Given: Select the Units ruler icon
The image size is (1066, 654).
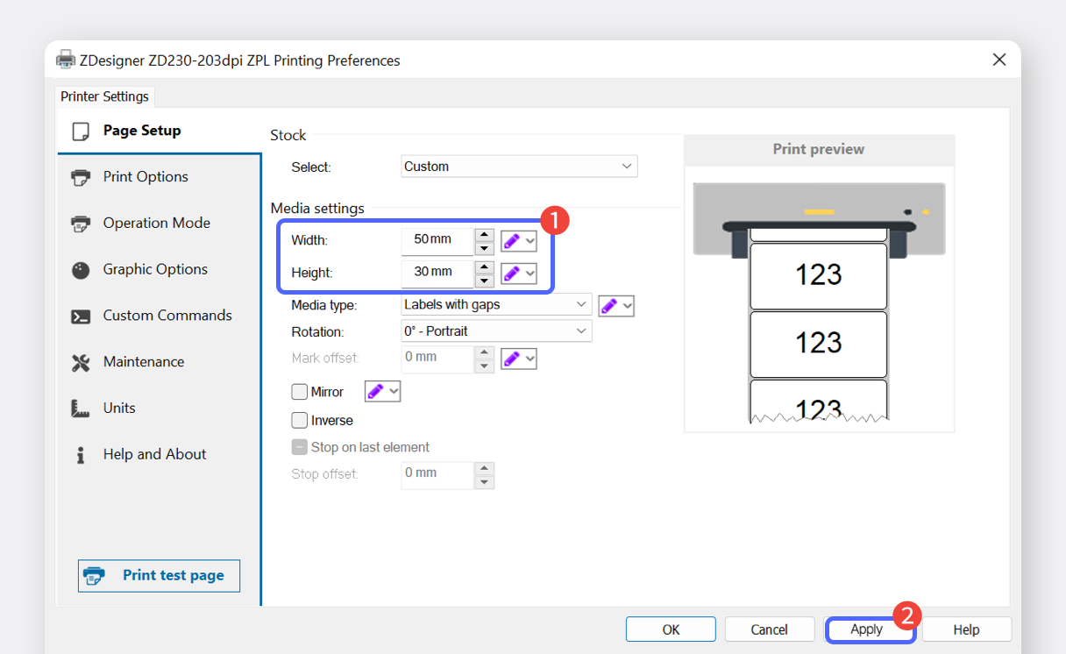Looking at the screenshot, I should pos(81,409).
